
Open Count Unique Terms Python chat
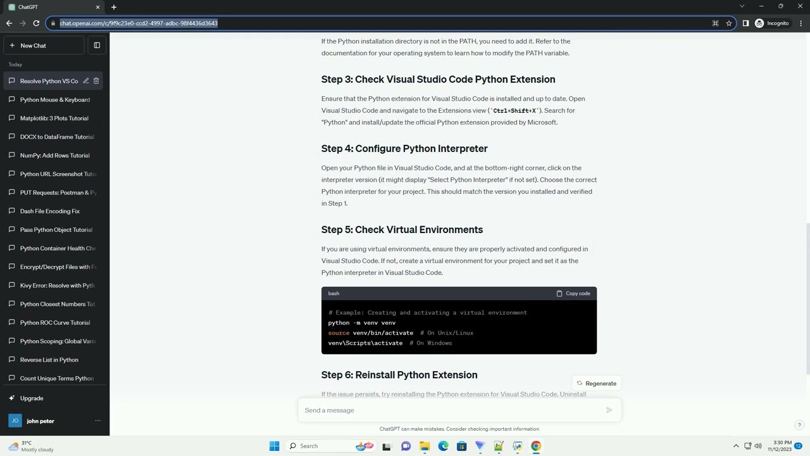click(54, 378)
